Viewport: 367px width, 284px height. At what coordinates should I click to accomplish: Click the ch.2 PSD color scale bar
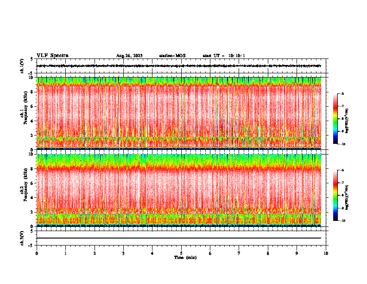335,195
